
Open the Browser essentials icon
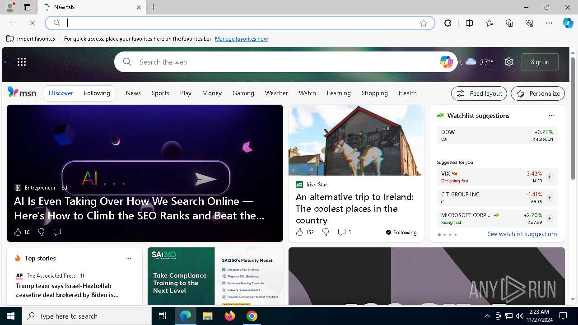click(529, 23)
